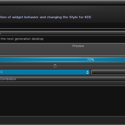Click the window title bar at top
The height and width of the screenshot is (125, 125).
pos(62,3)
